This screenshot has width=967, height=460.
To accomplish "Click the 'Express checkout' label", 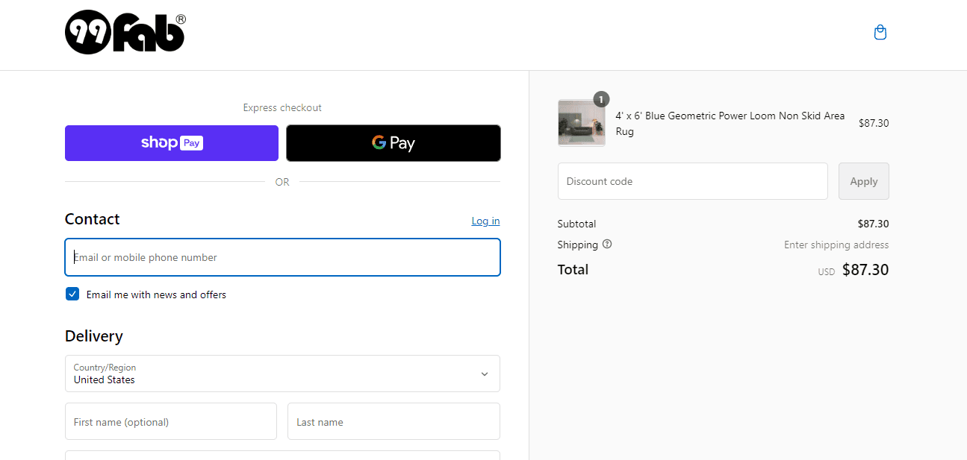I will click(282, 107).
